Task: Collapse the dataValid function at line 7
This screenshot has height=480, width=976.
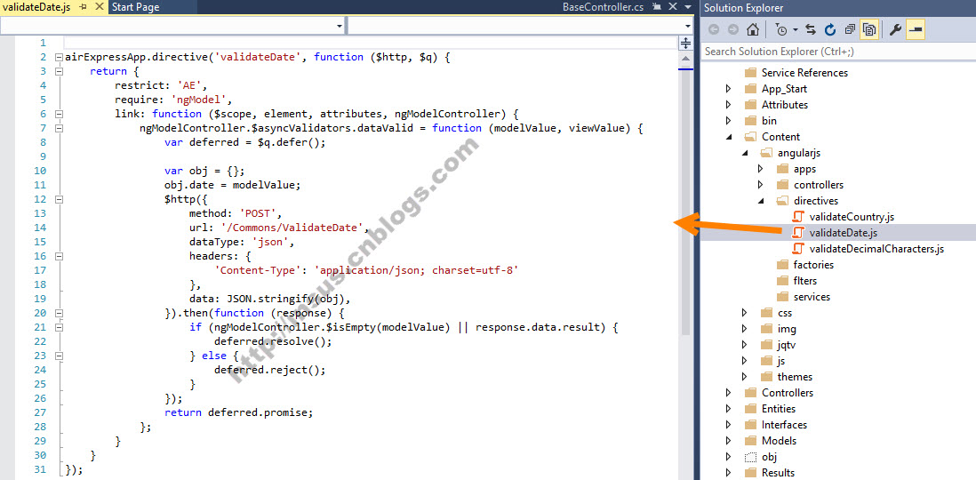Action: (x=60, y=128)
